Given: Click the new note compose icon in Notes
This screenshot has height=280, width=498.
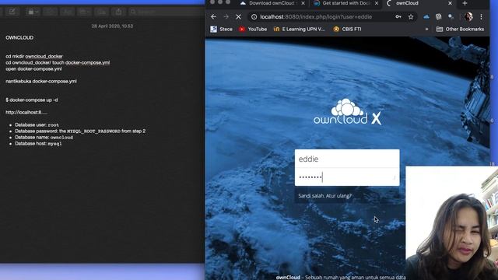Looking at the screenshot, I should click(x=12, y=12).
